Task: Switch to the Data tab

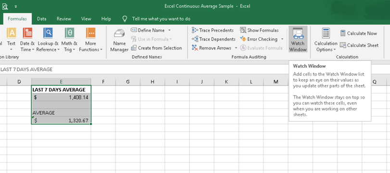Action: [41, 19]
